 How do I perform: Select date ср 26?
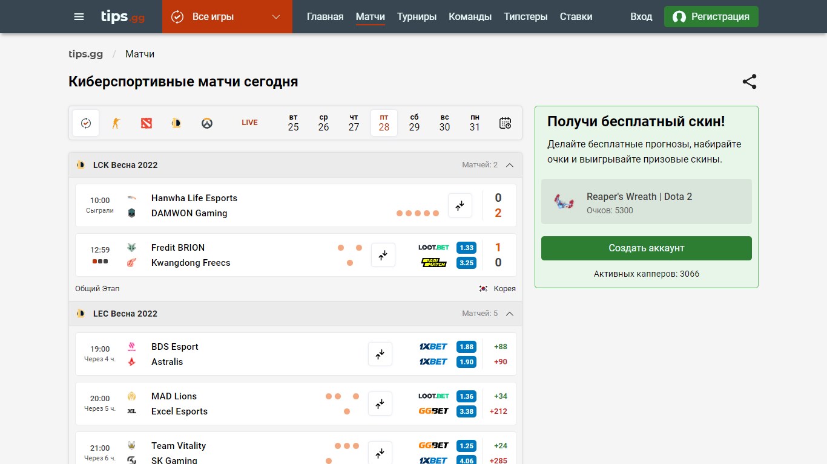tap(324, 123)
